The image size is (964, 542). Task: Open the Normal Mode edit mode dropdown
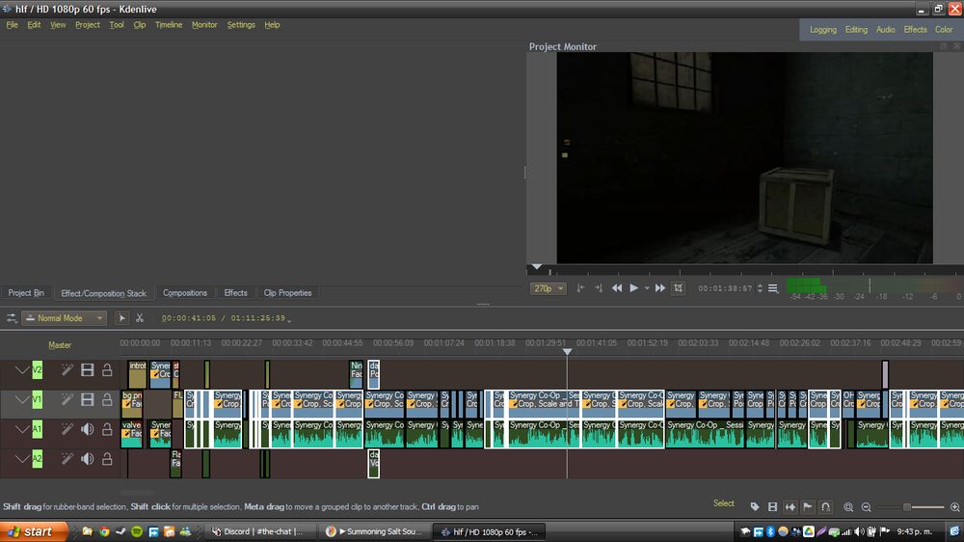(x=65, y=318)
